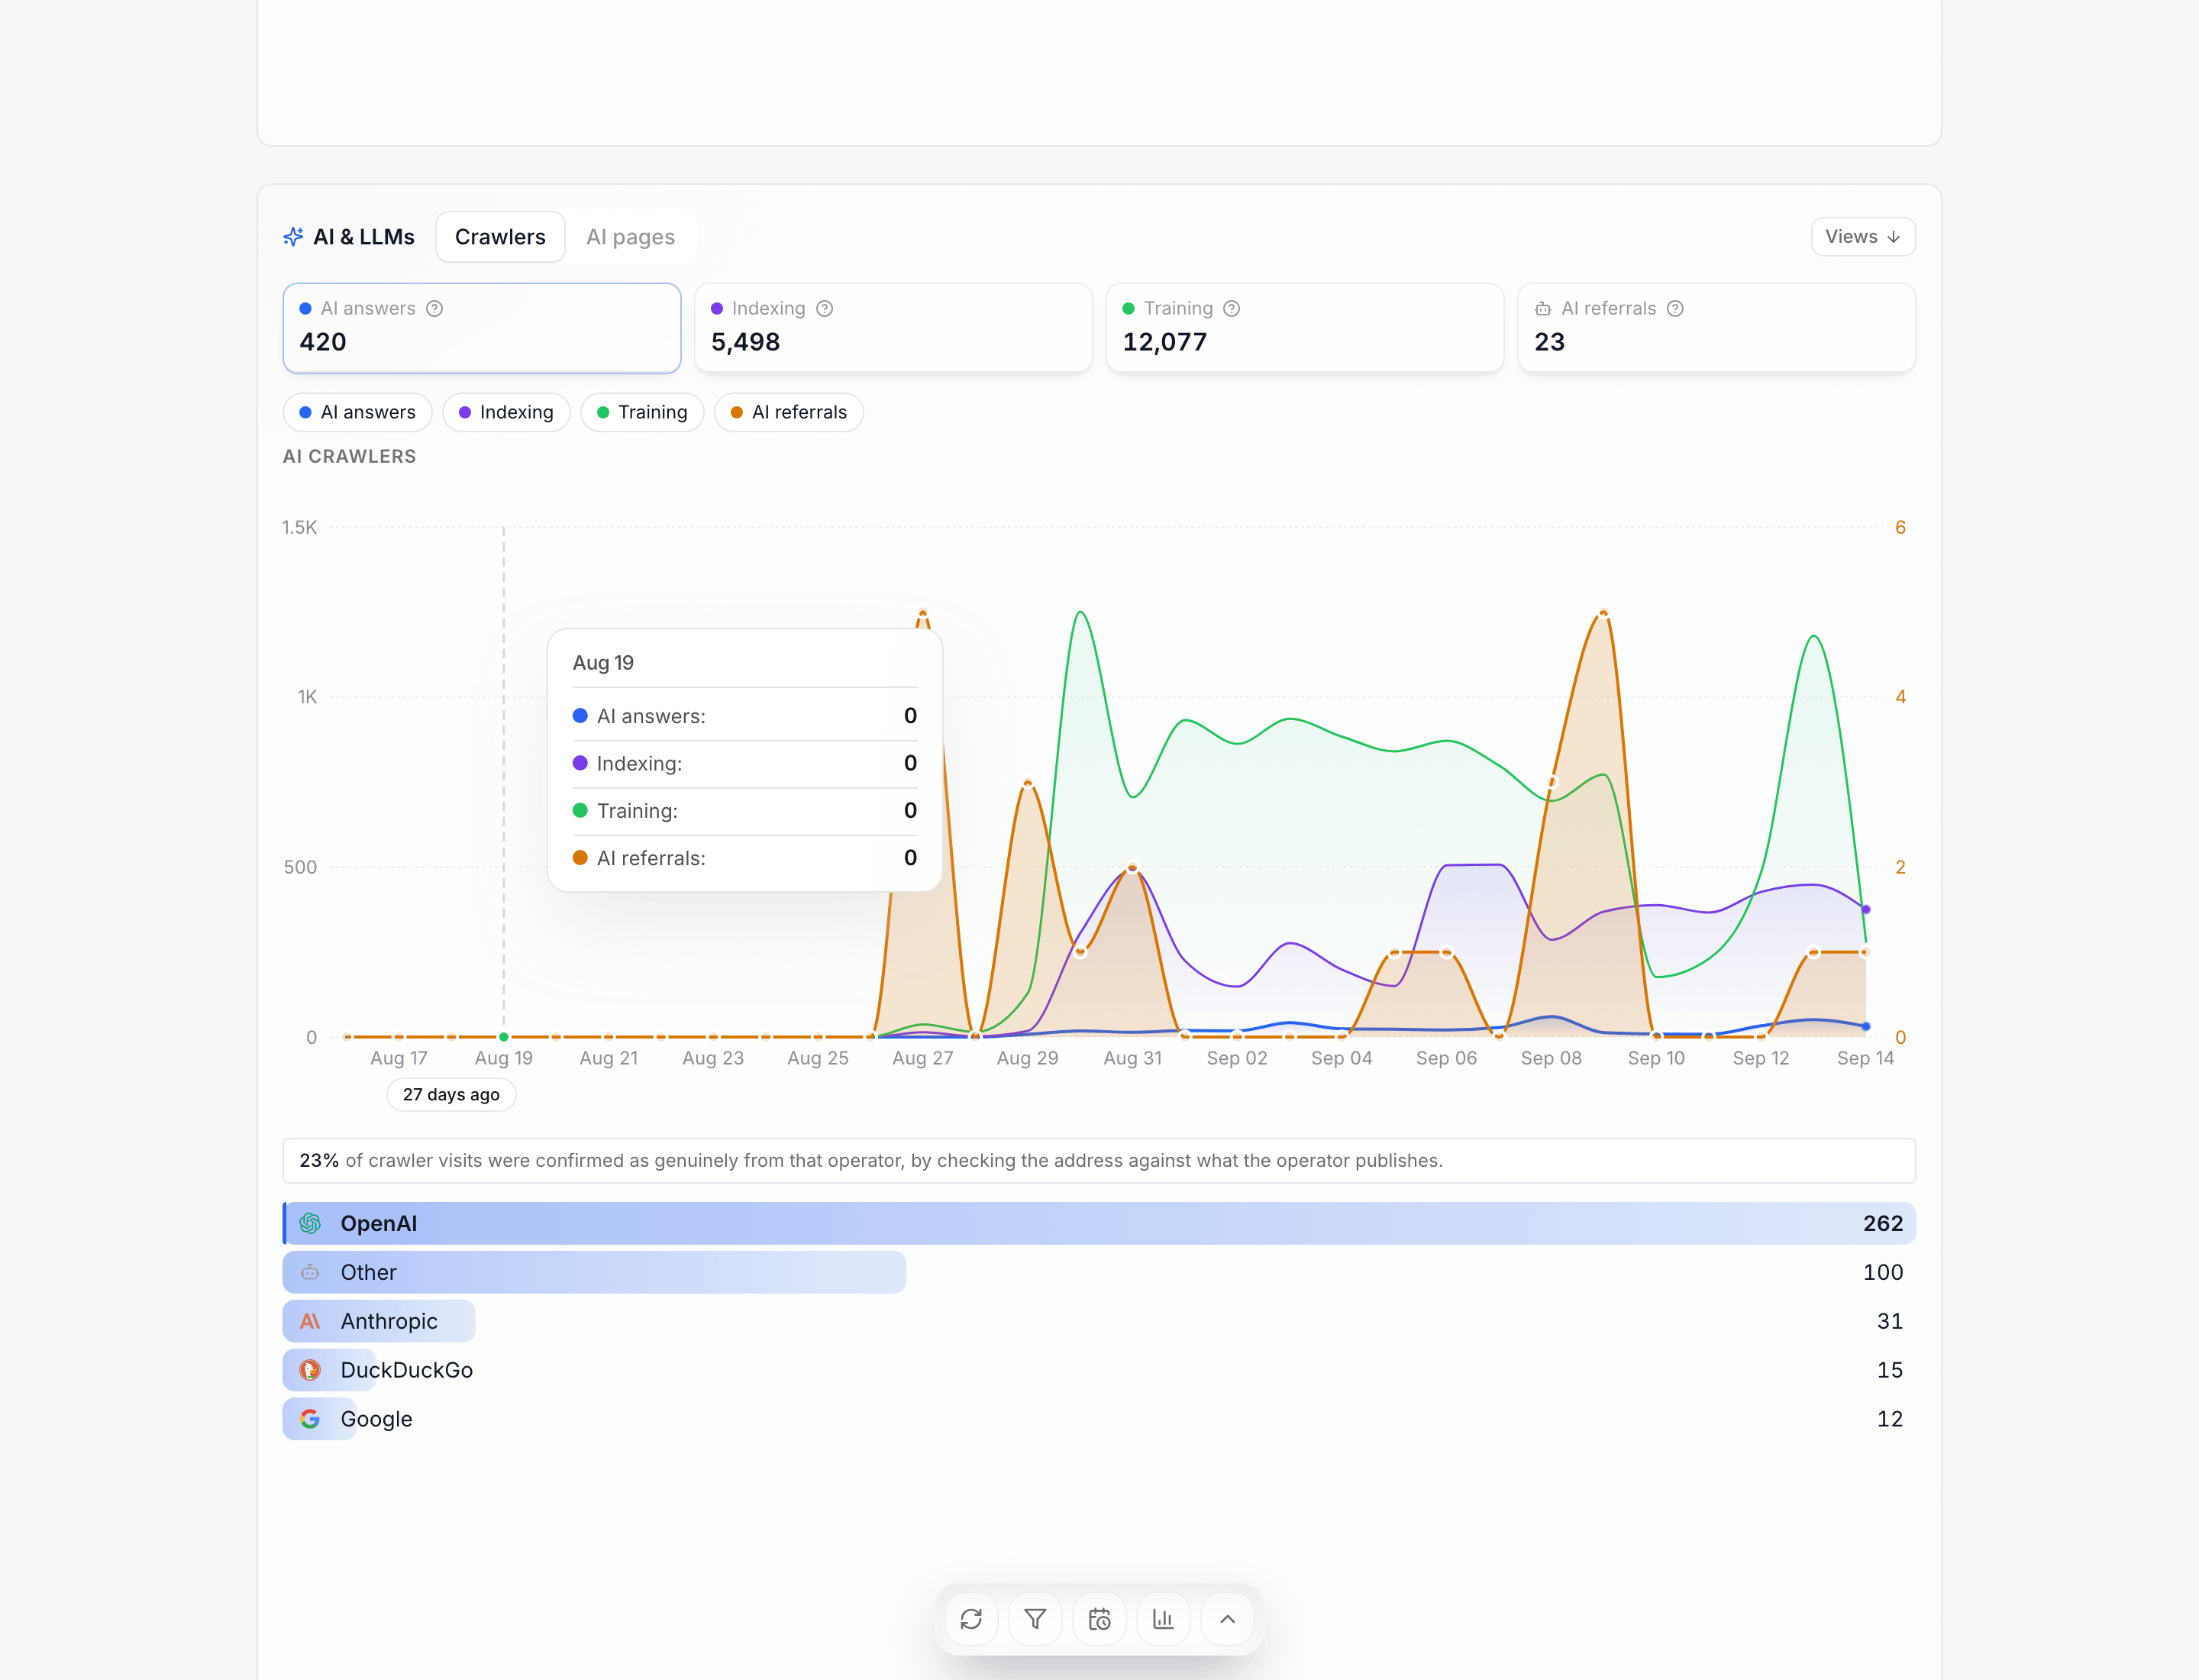Select the Google row with 12 visits
The height and width of the screenshot is (1680, 2199).
pyautogui.click(x=1099, y=1419)
